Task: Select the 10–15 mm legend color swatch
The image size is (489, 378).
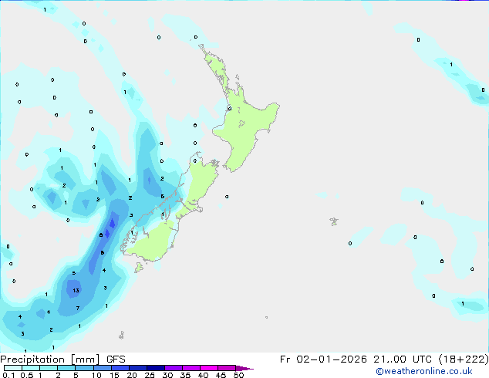Action: [103, 368]
